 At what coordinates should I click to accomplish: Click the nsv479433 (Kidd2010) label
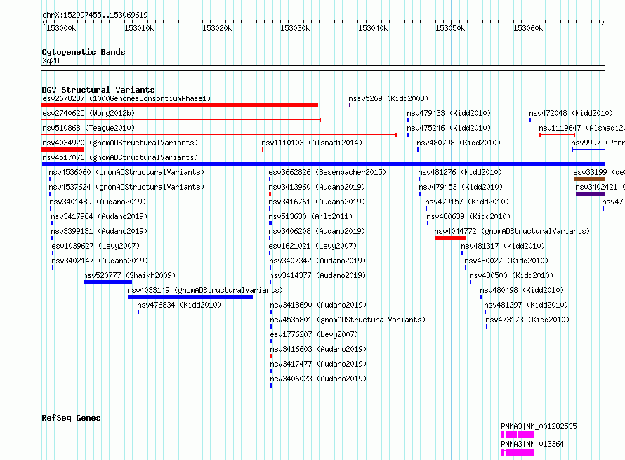449,113
